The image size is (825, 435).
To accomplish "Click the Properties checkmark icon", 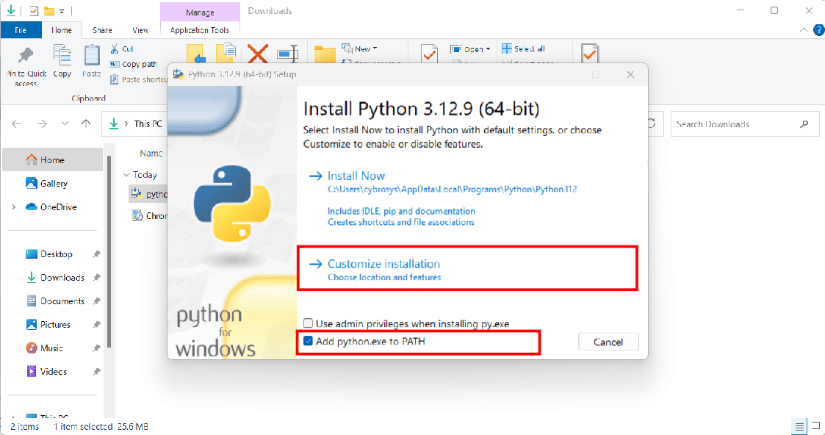I will click(429, 54).
